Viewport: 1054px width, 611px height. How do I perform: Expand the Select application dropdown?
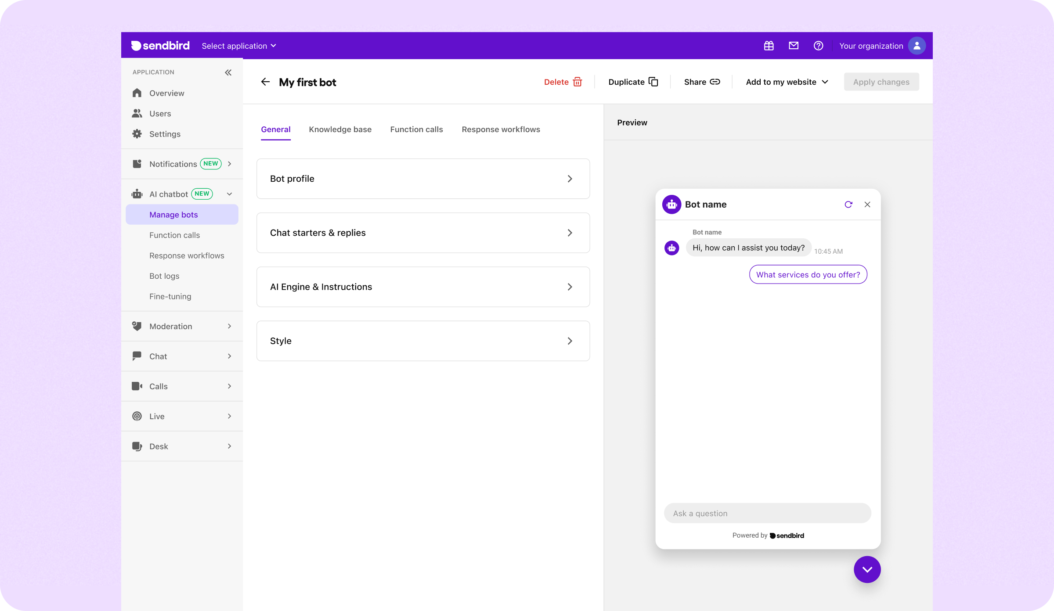[x=238, y=46]
